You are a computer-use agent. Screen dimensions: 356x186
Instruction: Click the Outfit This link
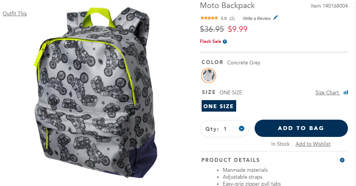point(15,13)
